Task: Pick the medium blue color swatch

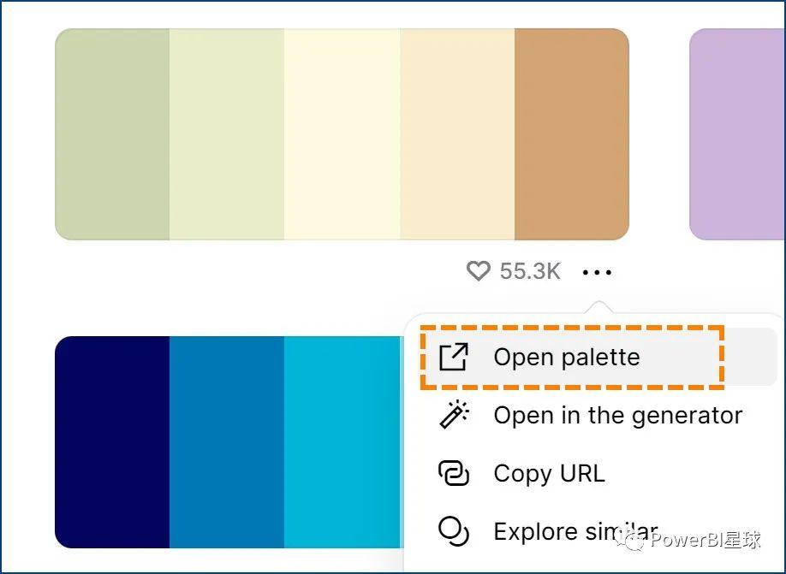Action: coord(227,441)
